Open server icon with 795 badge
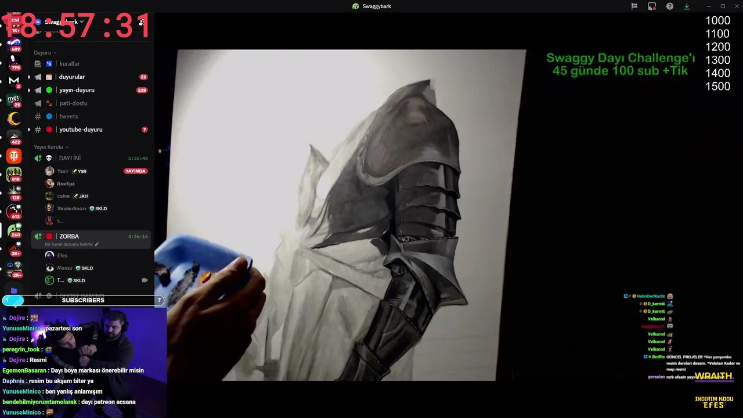 pos(15,63)
